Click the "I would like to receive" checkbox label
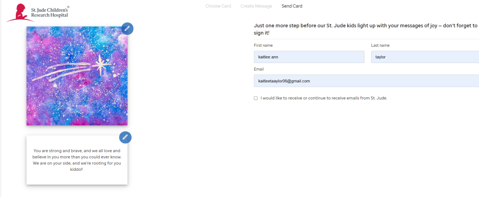This screenshot has height=197, width=479. point(324,98)
